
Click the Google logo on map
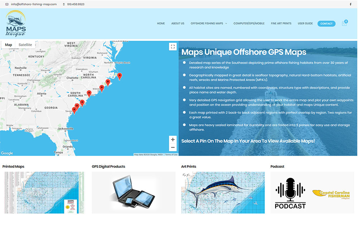[7, 153]
